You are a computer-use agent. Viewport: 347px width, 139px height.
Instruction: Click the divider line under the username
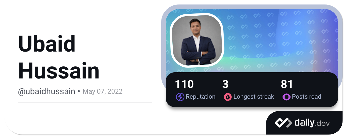(85, 103)
